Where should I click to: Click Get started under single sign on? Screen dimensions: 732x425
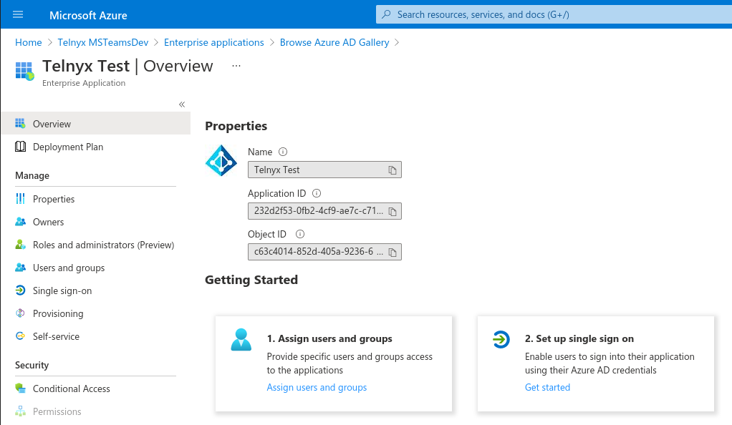click(x=547, y=387)
